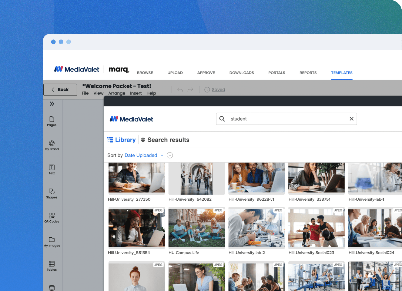Click the redo arrow in editor toolbar
The height and width of the screenshot is (291, 402).
(x=190, y=89)
